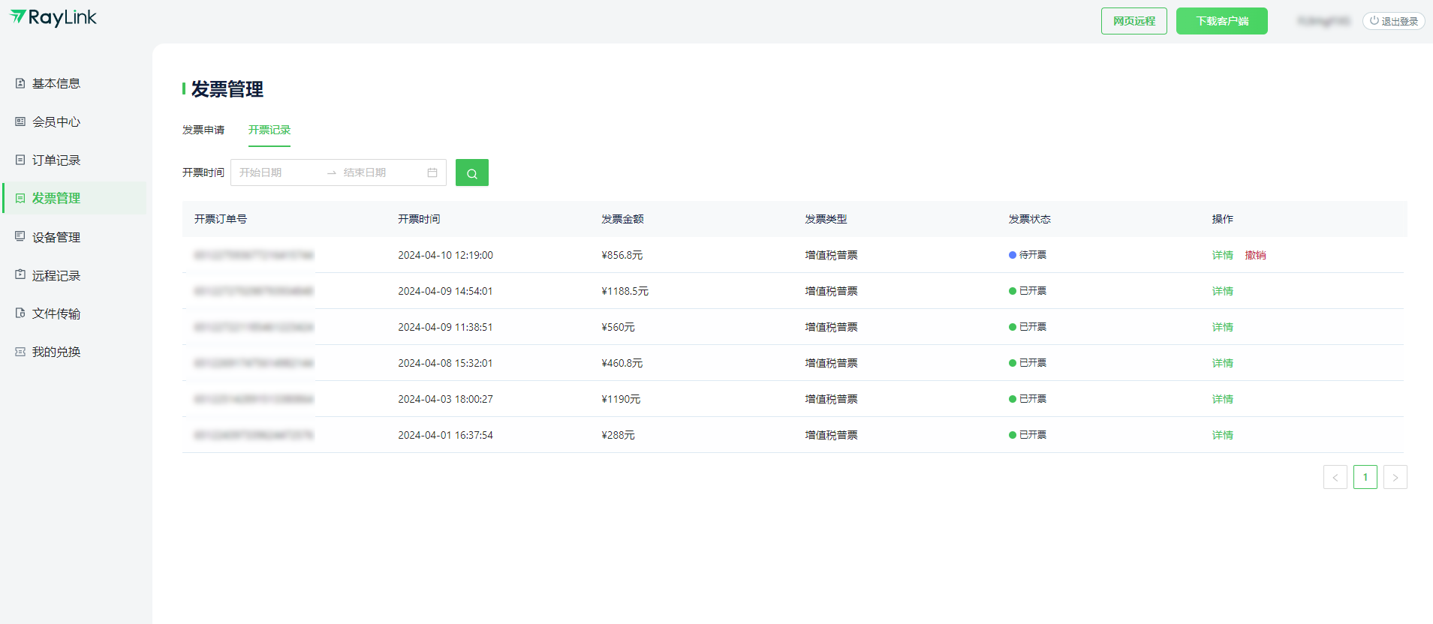
Task: Click date 2024-04-01 16:37:54
Action: pos(445,435)
